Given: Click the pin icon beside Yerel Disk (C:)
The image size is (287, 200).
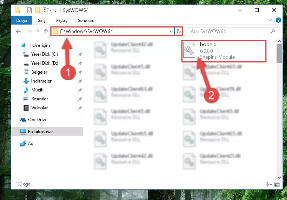Looking at the screenshot, I should (80, 54).
